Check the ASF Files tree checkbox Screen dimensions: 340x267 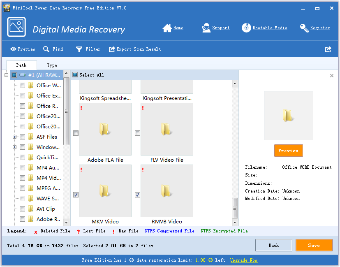click(x=22, y=137)
